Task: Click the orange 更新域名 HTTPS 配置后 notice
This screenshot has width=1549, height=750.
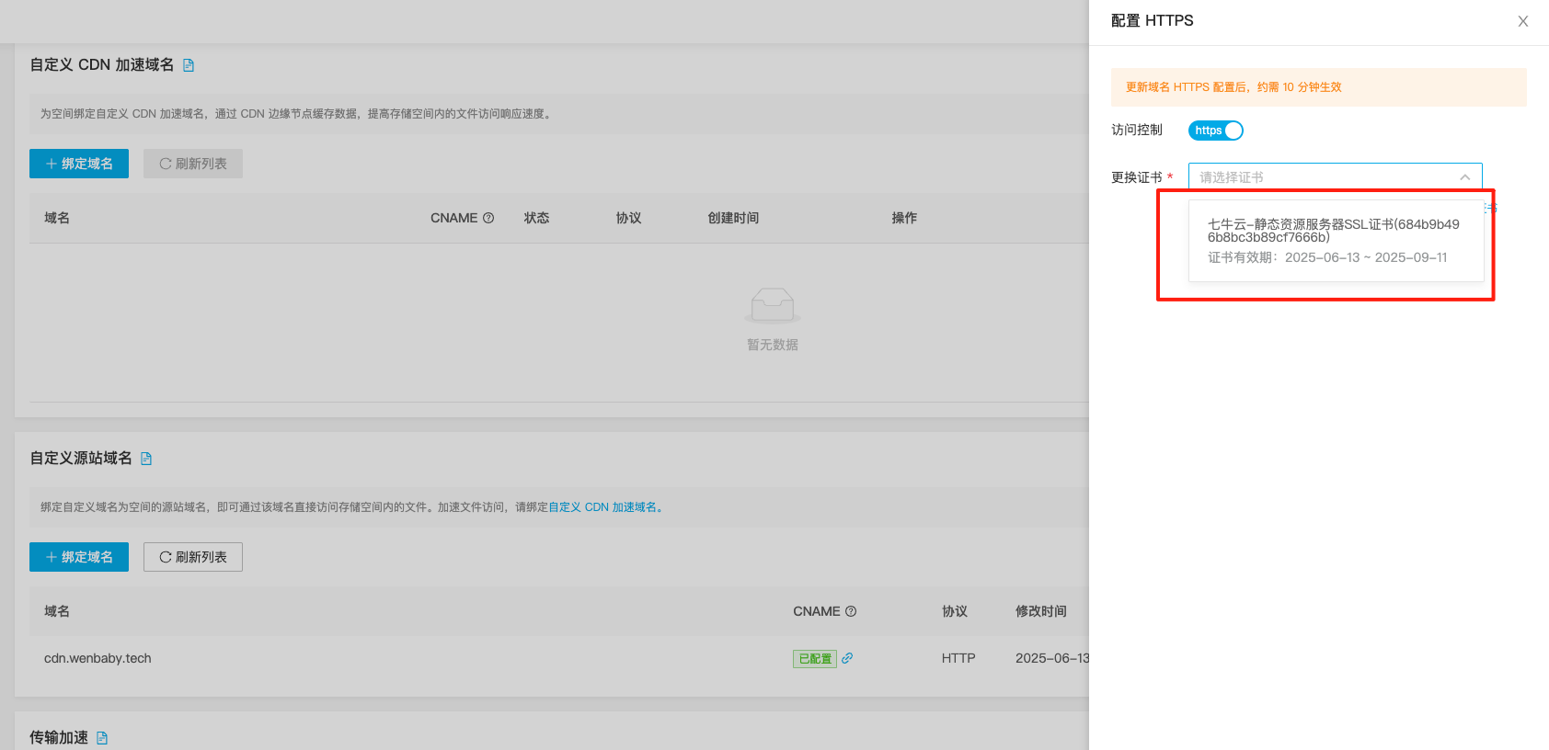Action: tap(1319, 87)
